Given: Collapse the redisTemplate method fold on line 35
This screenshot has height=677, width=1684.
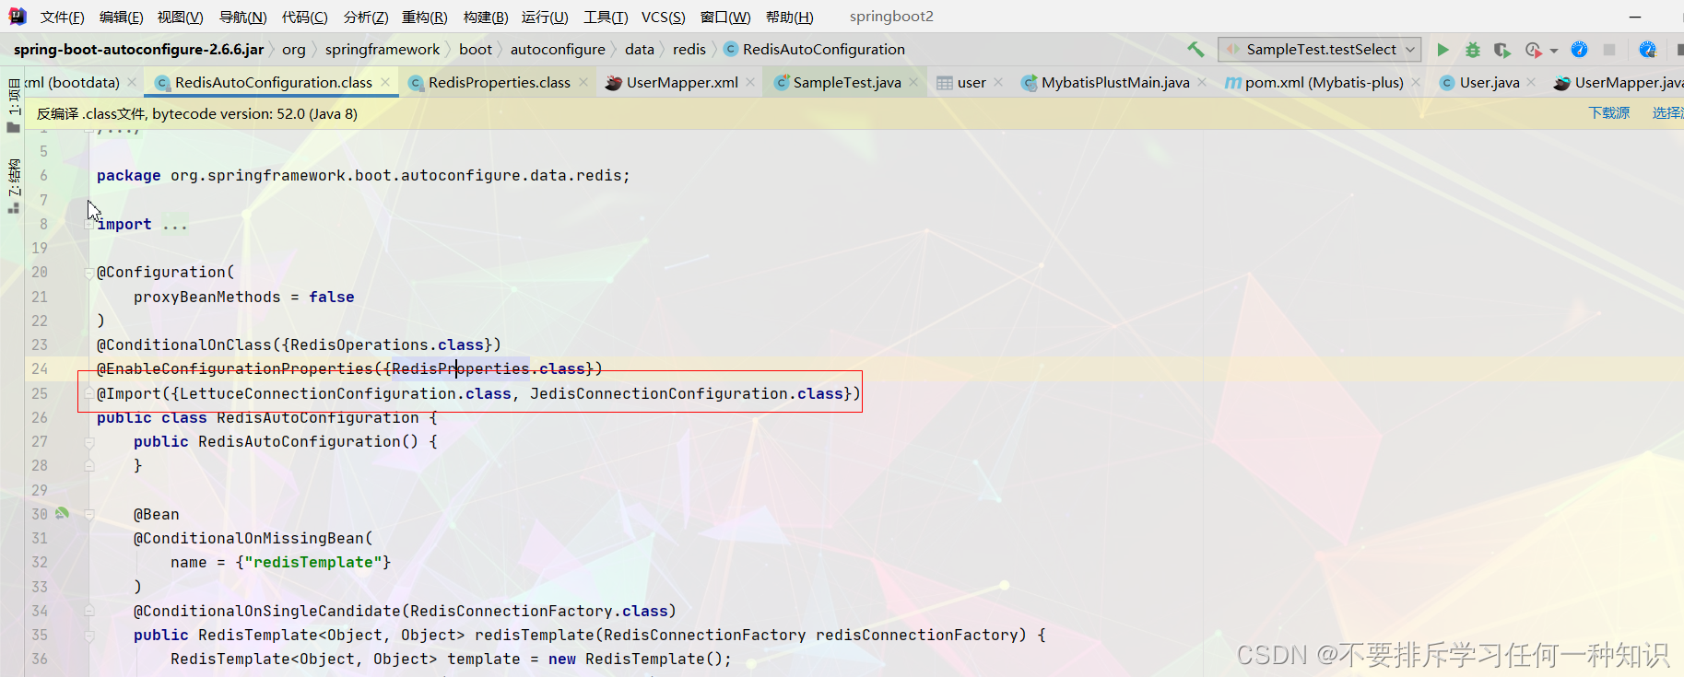Looking at the screenshot, I should coord(89,636).
